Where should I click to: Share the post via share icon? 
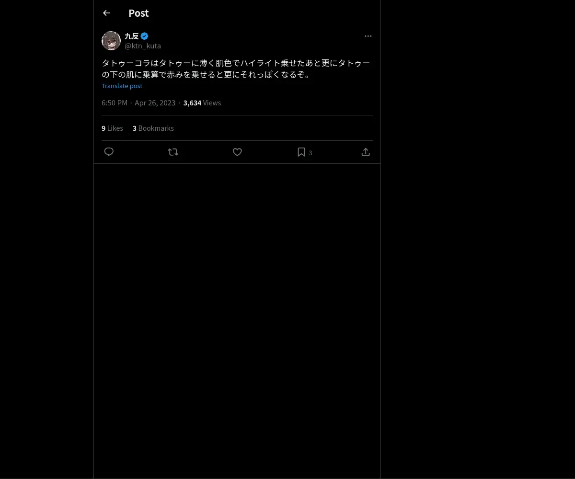coord(366,152)
